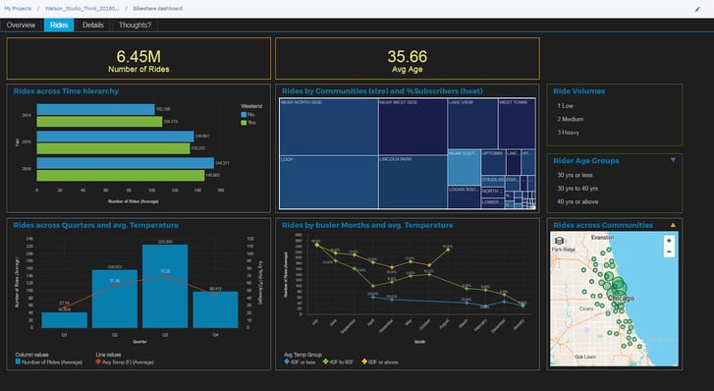Select the Rides tab
This screenshot has height=391, width=714.
(59, 26)
